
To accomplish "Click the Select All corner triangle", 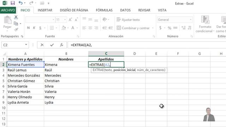I will (4, 54).
